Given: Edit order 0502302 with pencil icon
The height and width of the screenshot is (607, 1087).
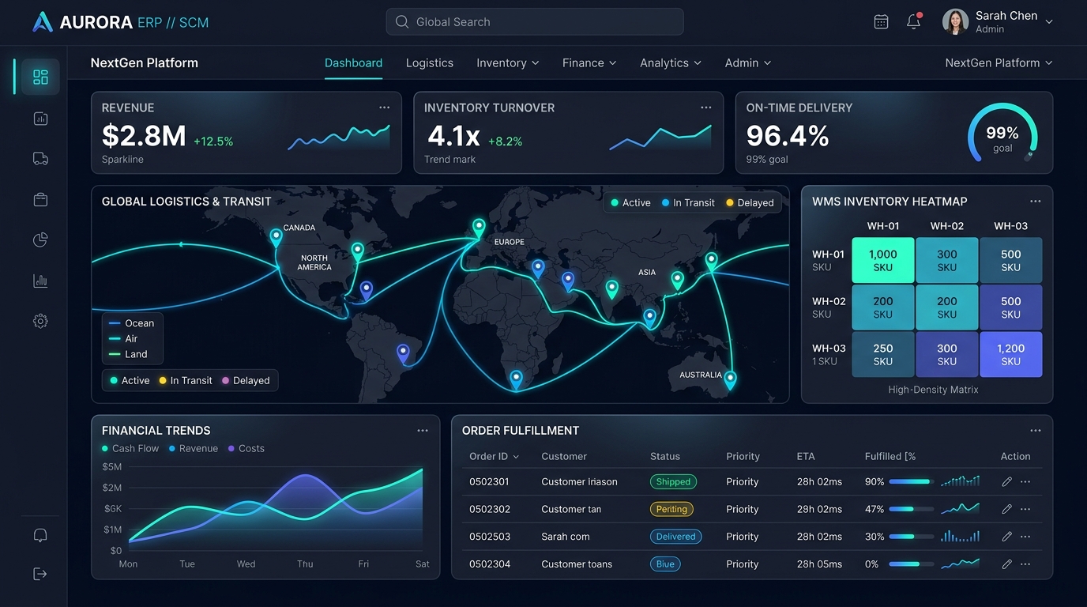Looking at the screenshot, I should point(1006,509).
